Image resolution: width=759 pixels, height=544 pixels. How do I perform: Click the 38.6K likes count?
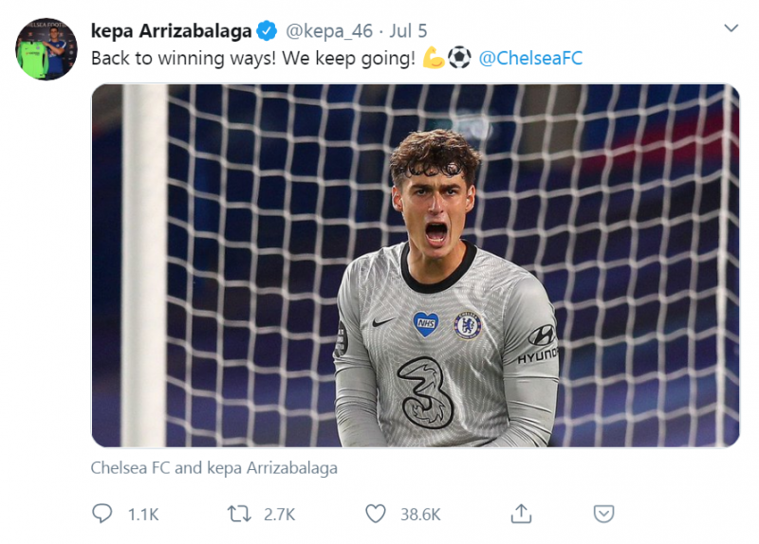tap(420, 514)
